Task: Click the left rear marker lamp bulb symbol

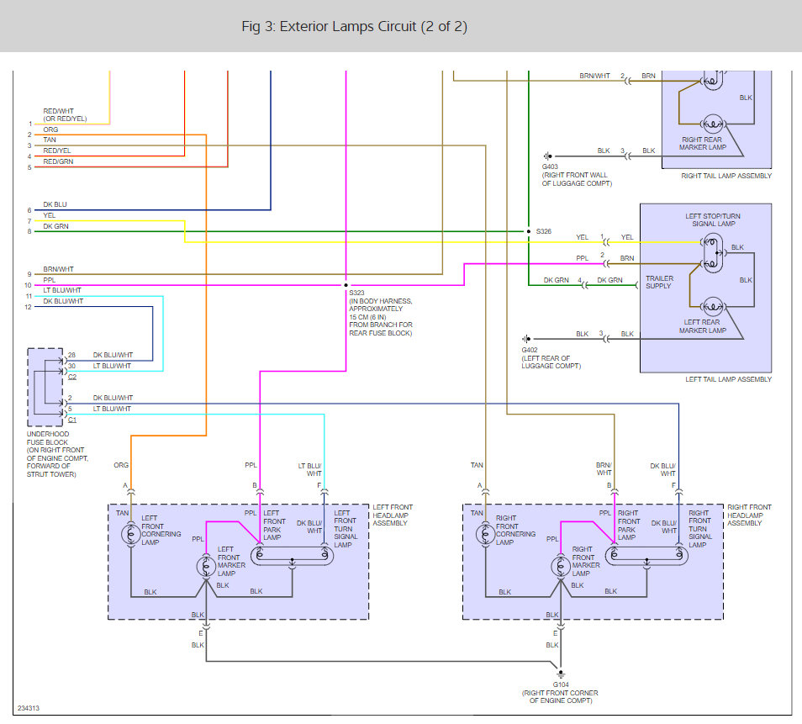Action: click(x=713, y=307)
